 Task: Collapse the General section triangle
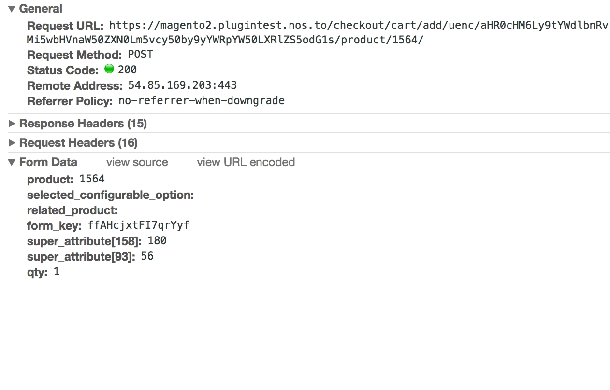point(12,9)
